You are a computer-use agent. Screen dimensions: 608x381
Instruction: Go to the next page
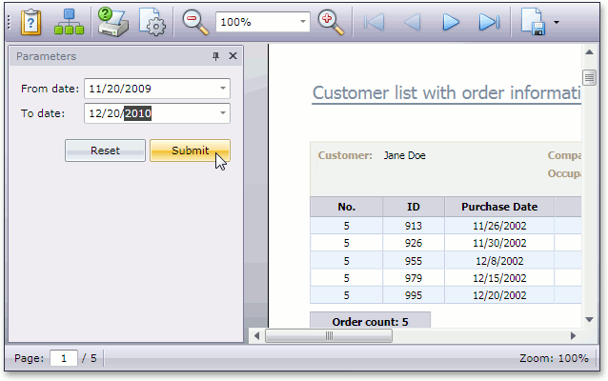451,22
